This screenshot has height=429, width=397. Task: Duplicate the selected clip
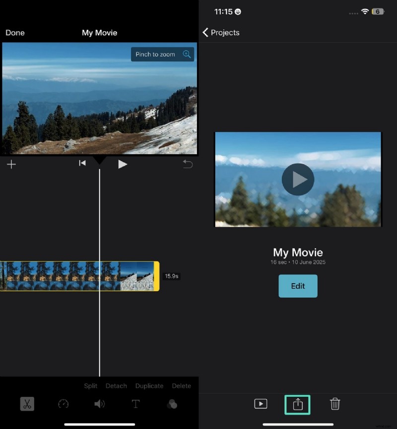(x=149, y=386)
